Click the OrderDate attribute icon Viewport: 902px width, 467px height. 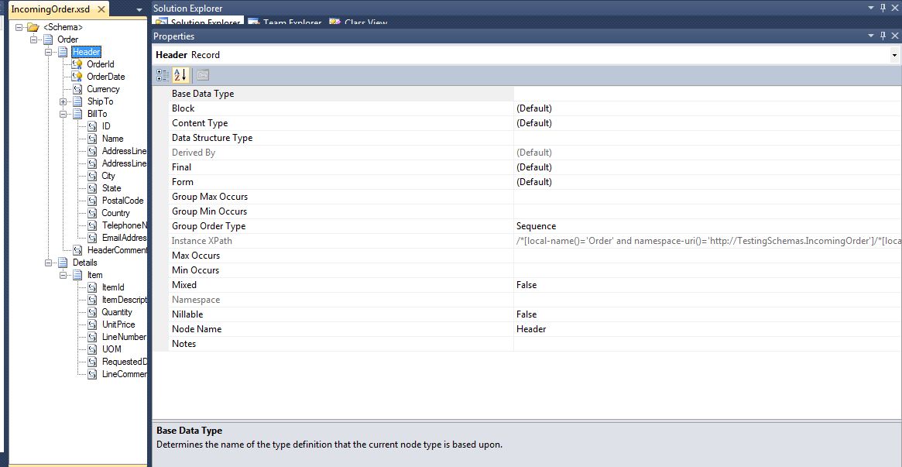pyautogui.click(x=77, y=77)
